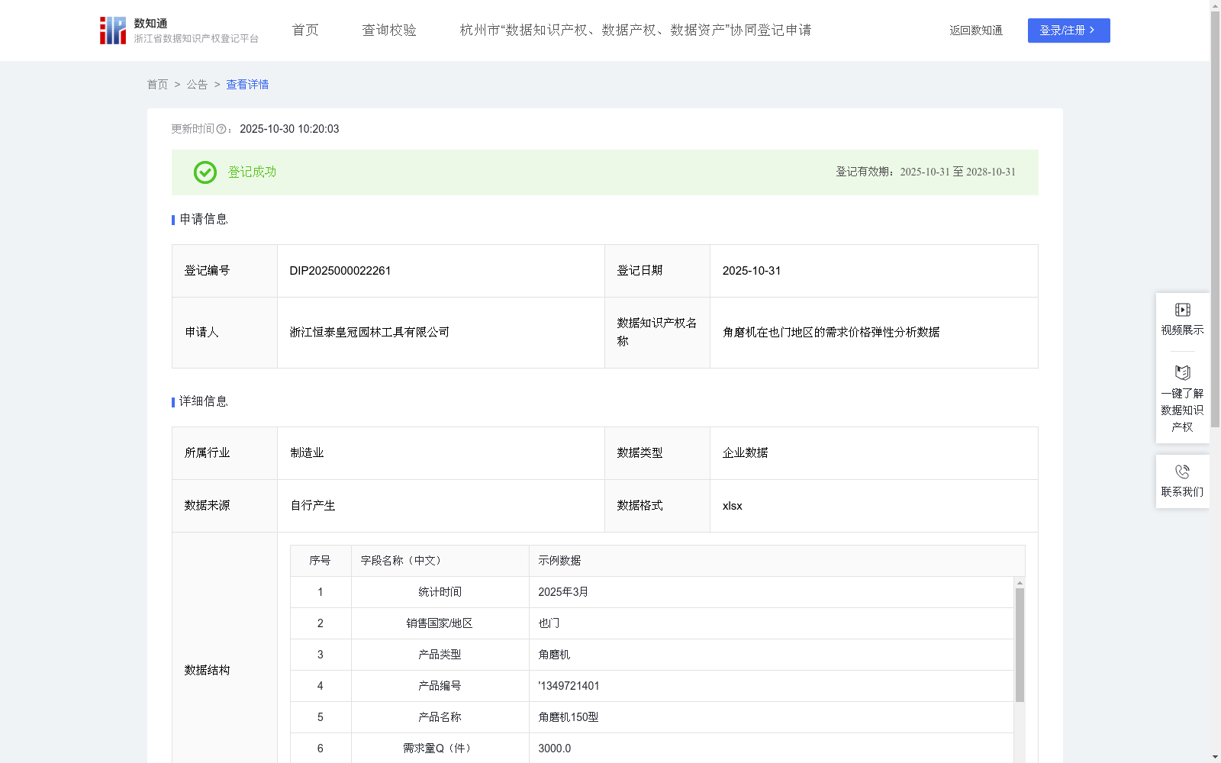
Task: Click the update time 2025-10-30 10:20:03
Action: click(x=289, y=130)
